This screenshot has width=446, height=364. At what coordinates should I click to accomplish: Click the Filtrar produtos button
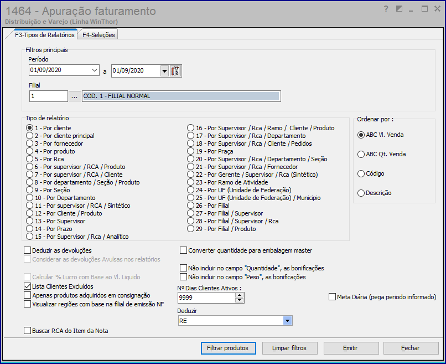point(228,348)
